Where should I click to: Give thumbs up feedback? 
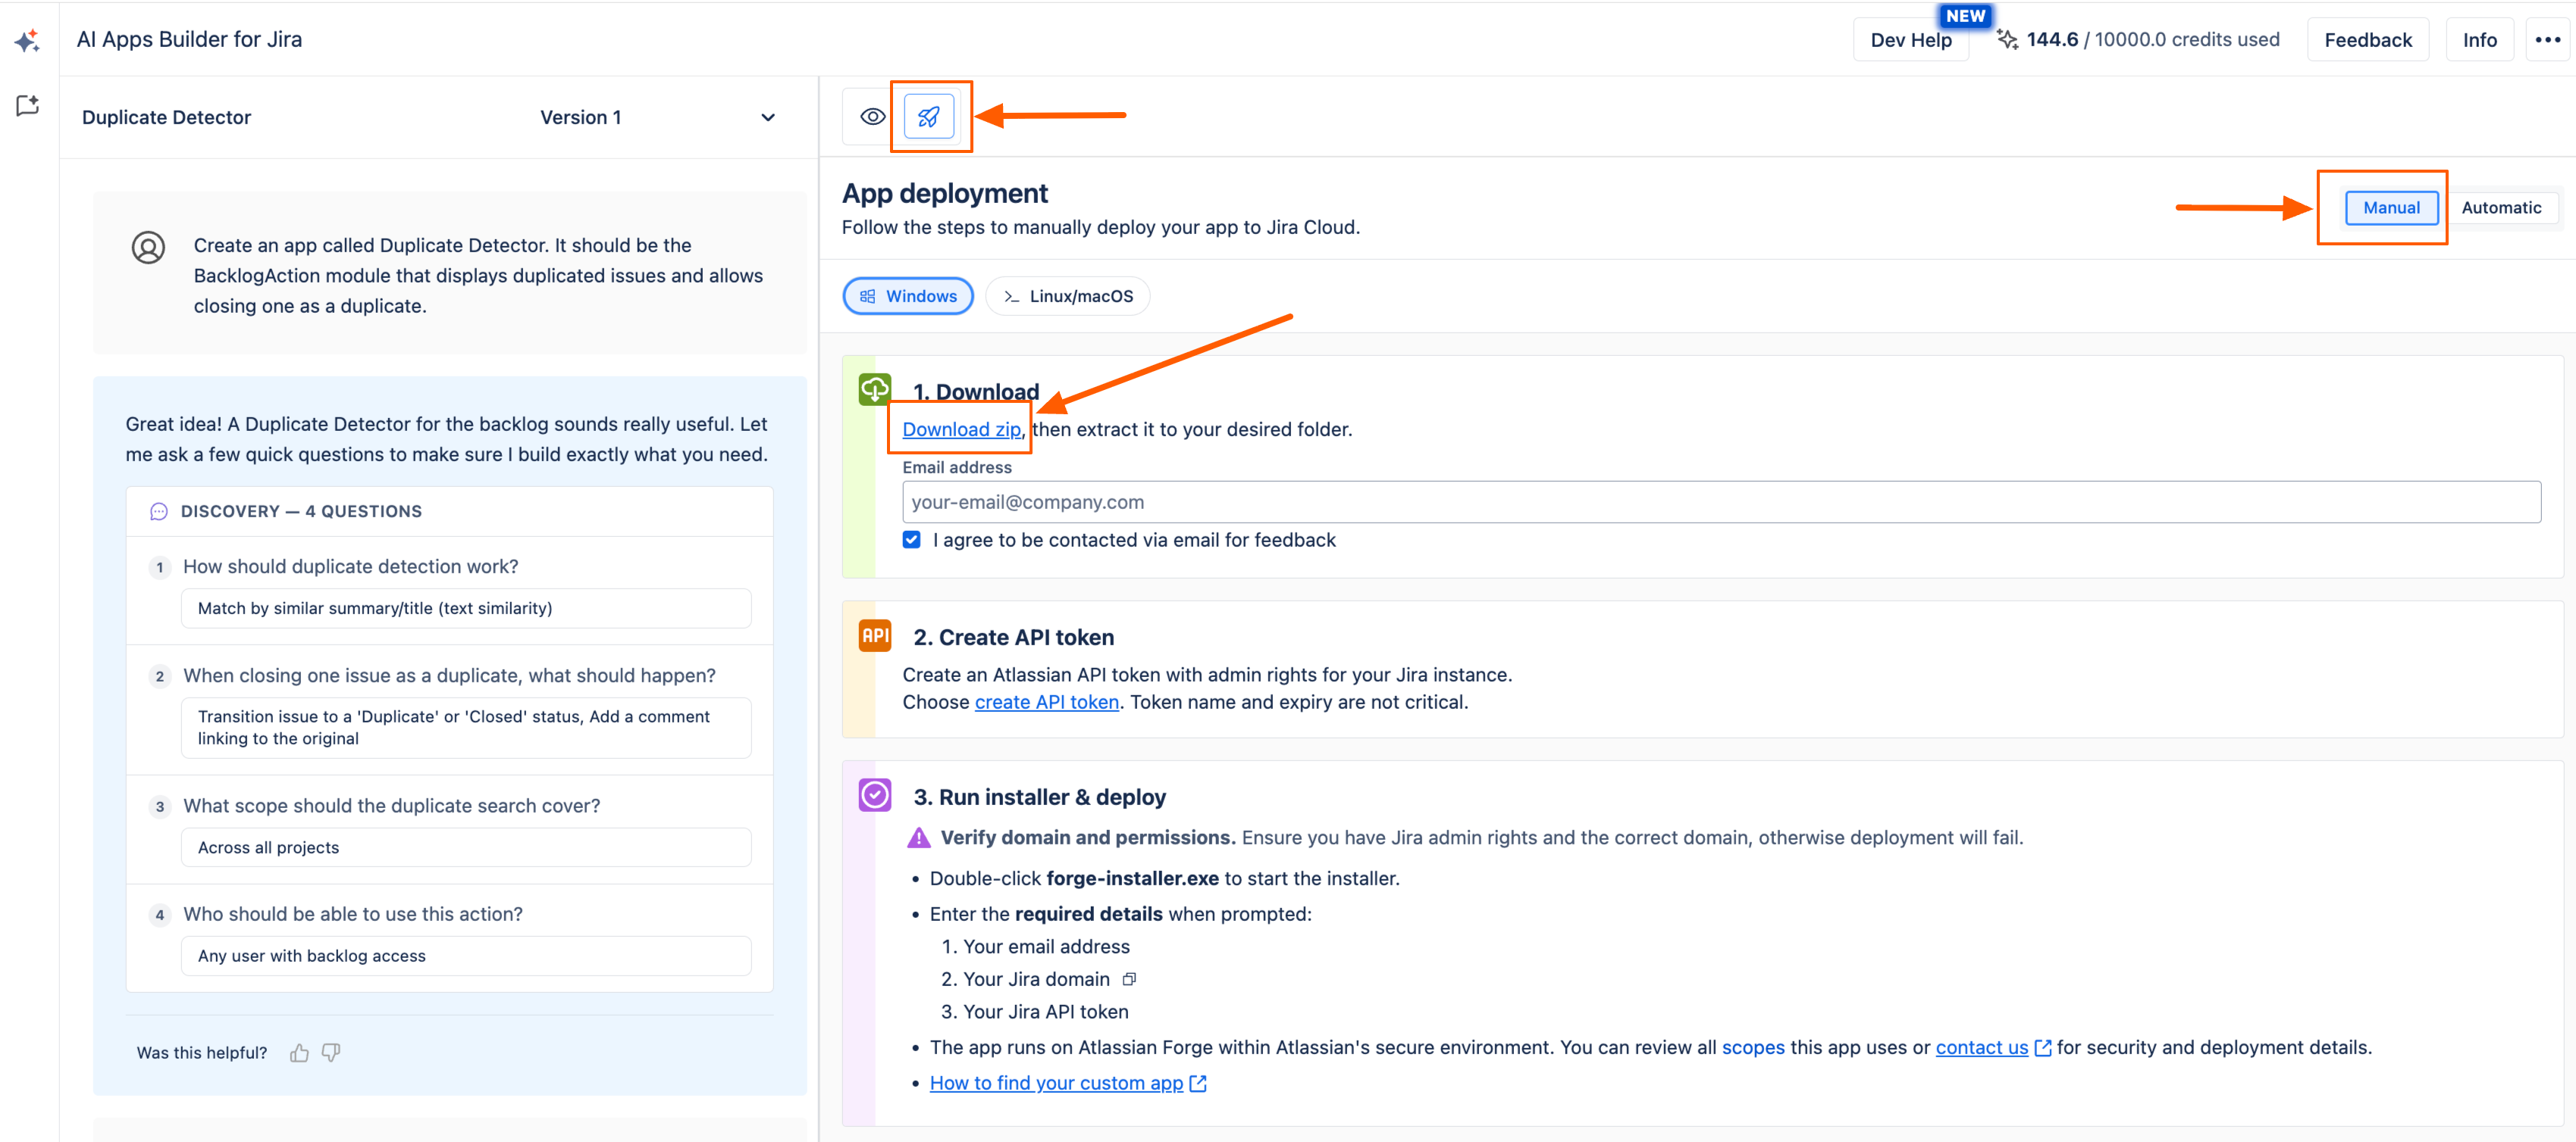point(299,1052)
